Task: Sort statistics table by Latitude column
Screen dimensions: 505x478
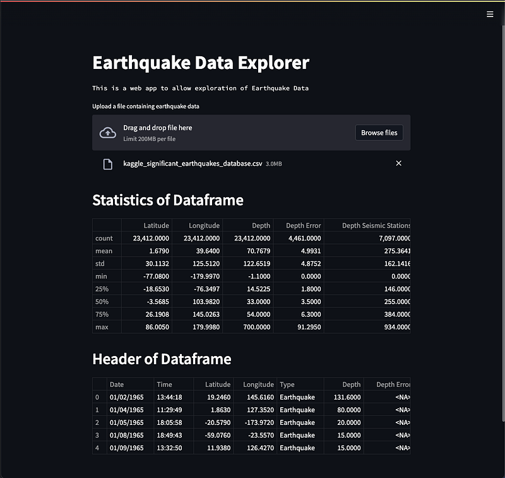Action: (146, 225)
